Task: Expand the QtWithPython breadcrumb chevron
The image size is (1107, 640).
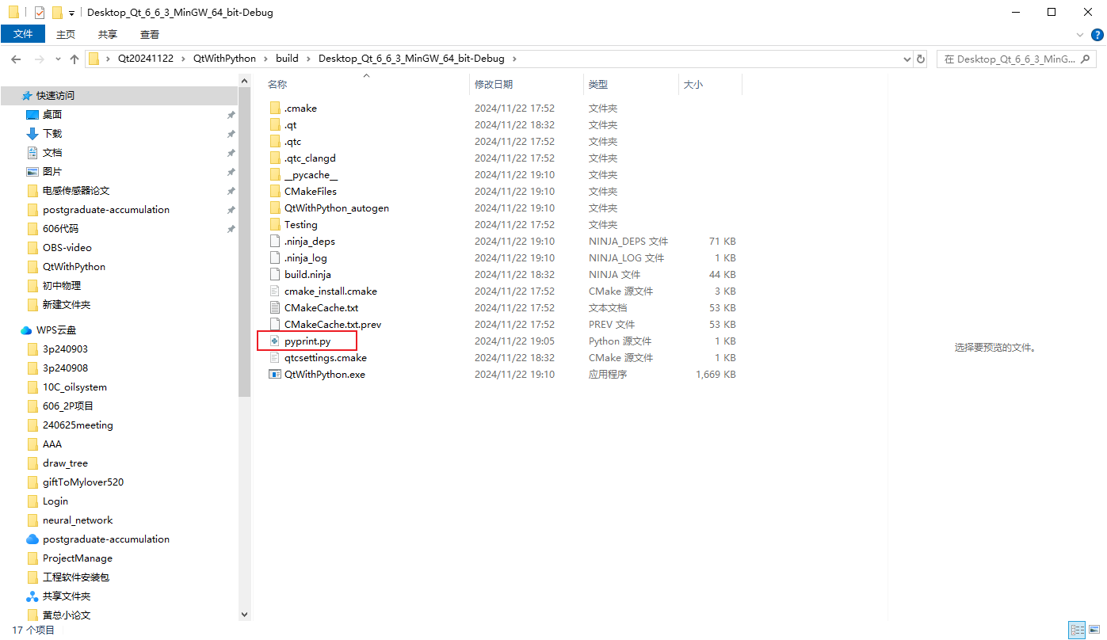Action: pos(265,59)
